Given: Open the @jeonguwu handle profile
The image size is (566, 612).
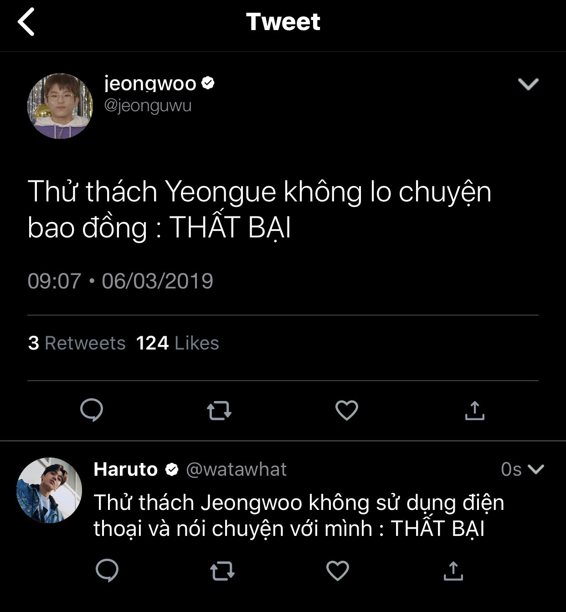Looking at the screenshot, I should click(148, 106).
